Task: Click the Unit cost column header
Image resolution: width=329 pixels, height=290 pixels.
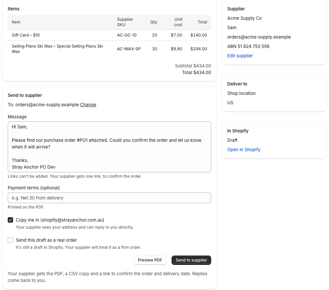Action: [x=178, y=22]
